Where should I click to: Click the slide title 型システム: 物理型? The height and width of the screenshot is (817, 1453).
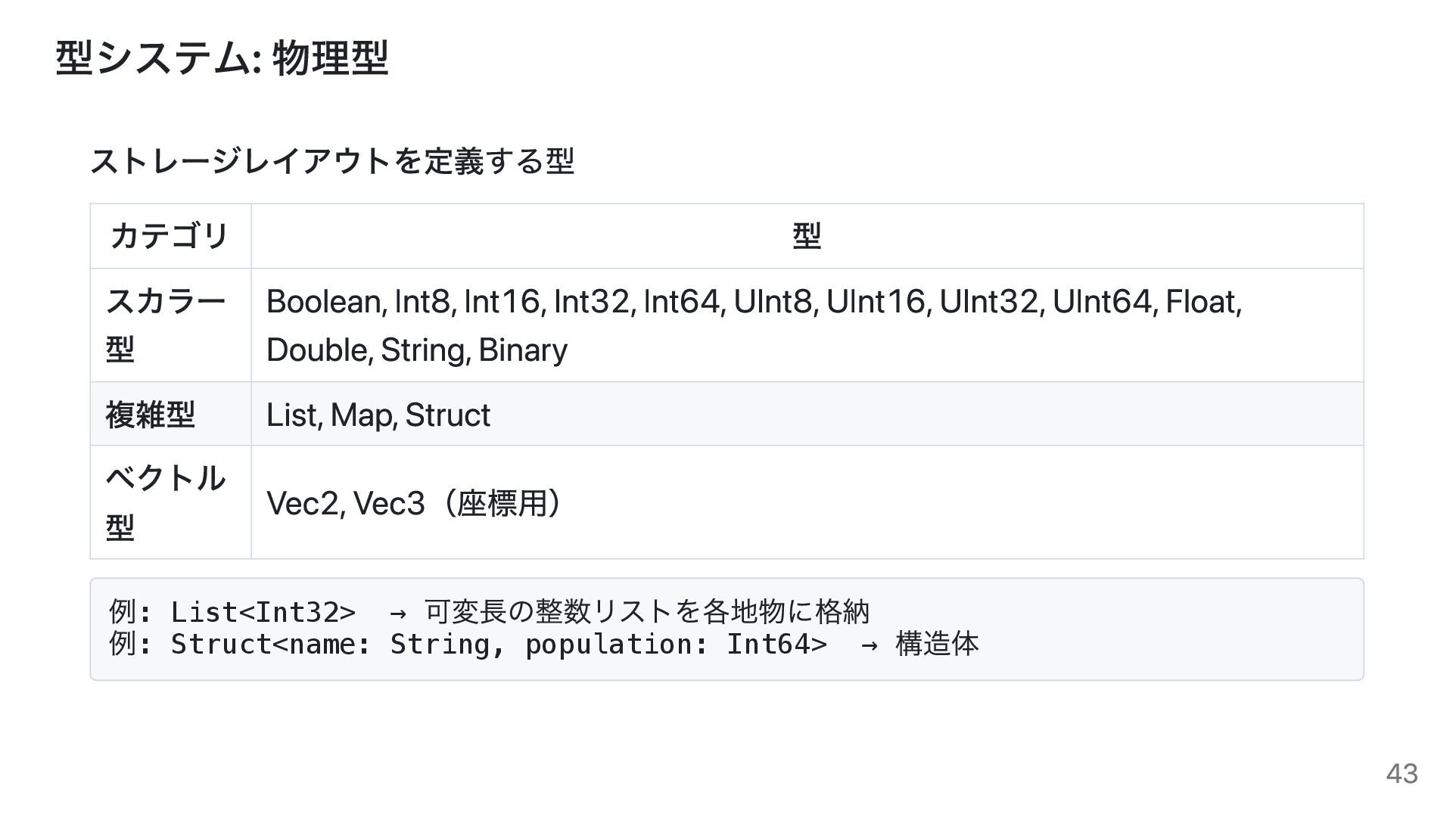click(x=222, y=58)
